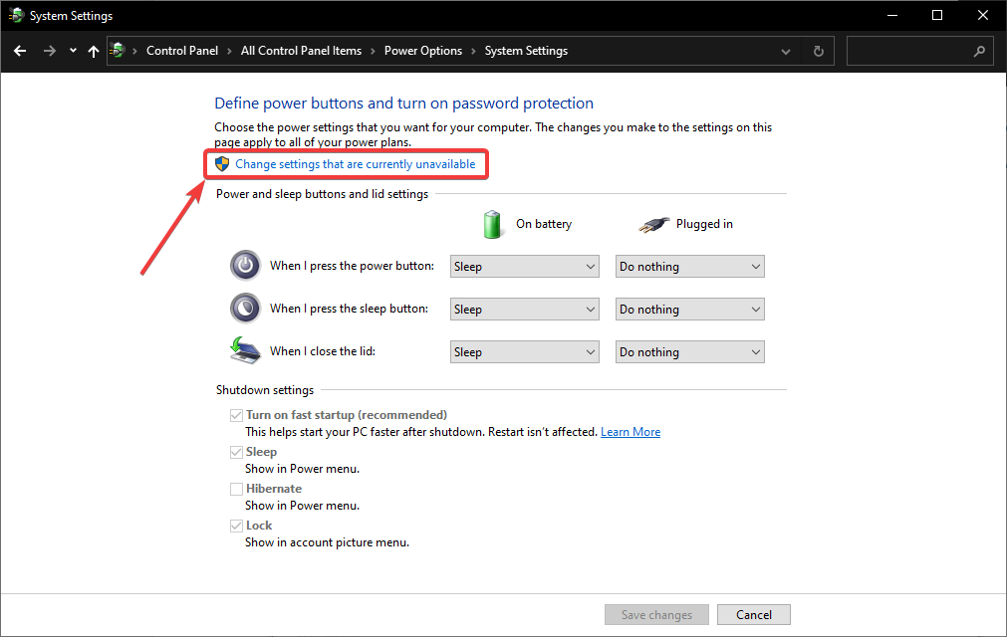Open power button On battery dropdown

(524, 267)
